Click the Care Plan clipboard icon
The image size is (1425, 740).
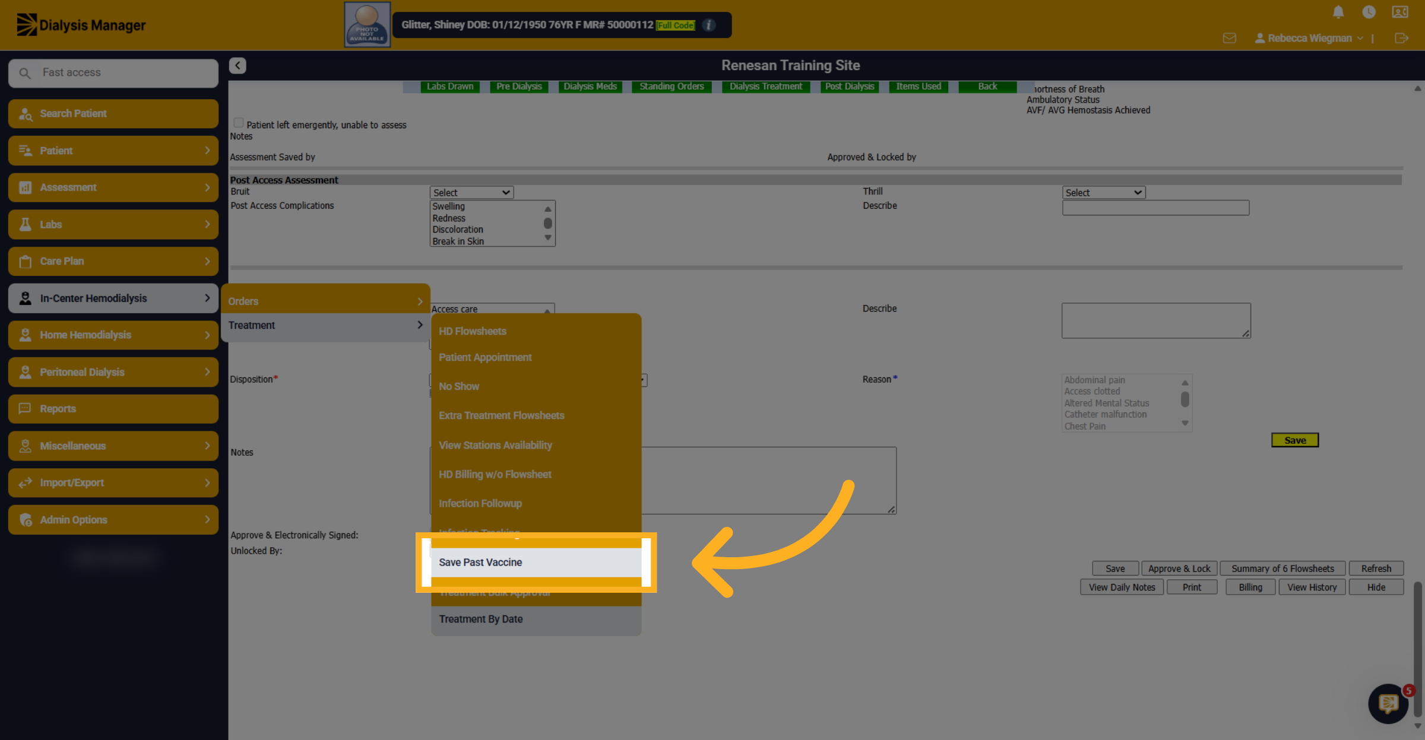[x=25, y=261]
